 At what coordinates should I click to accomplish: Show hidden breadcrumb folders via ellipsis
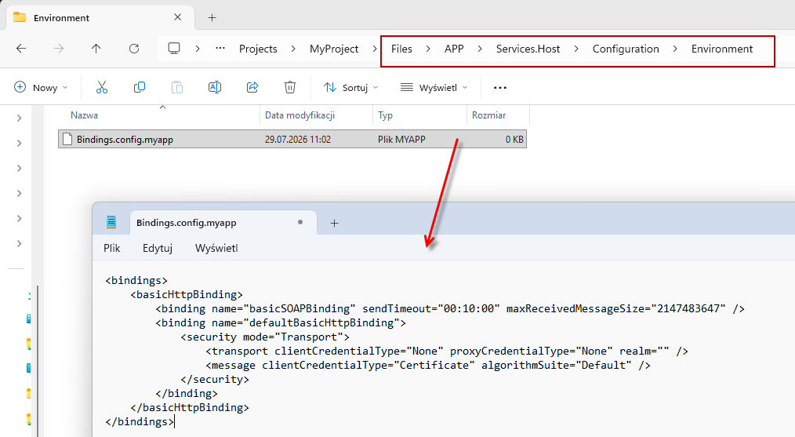(220, 49)
